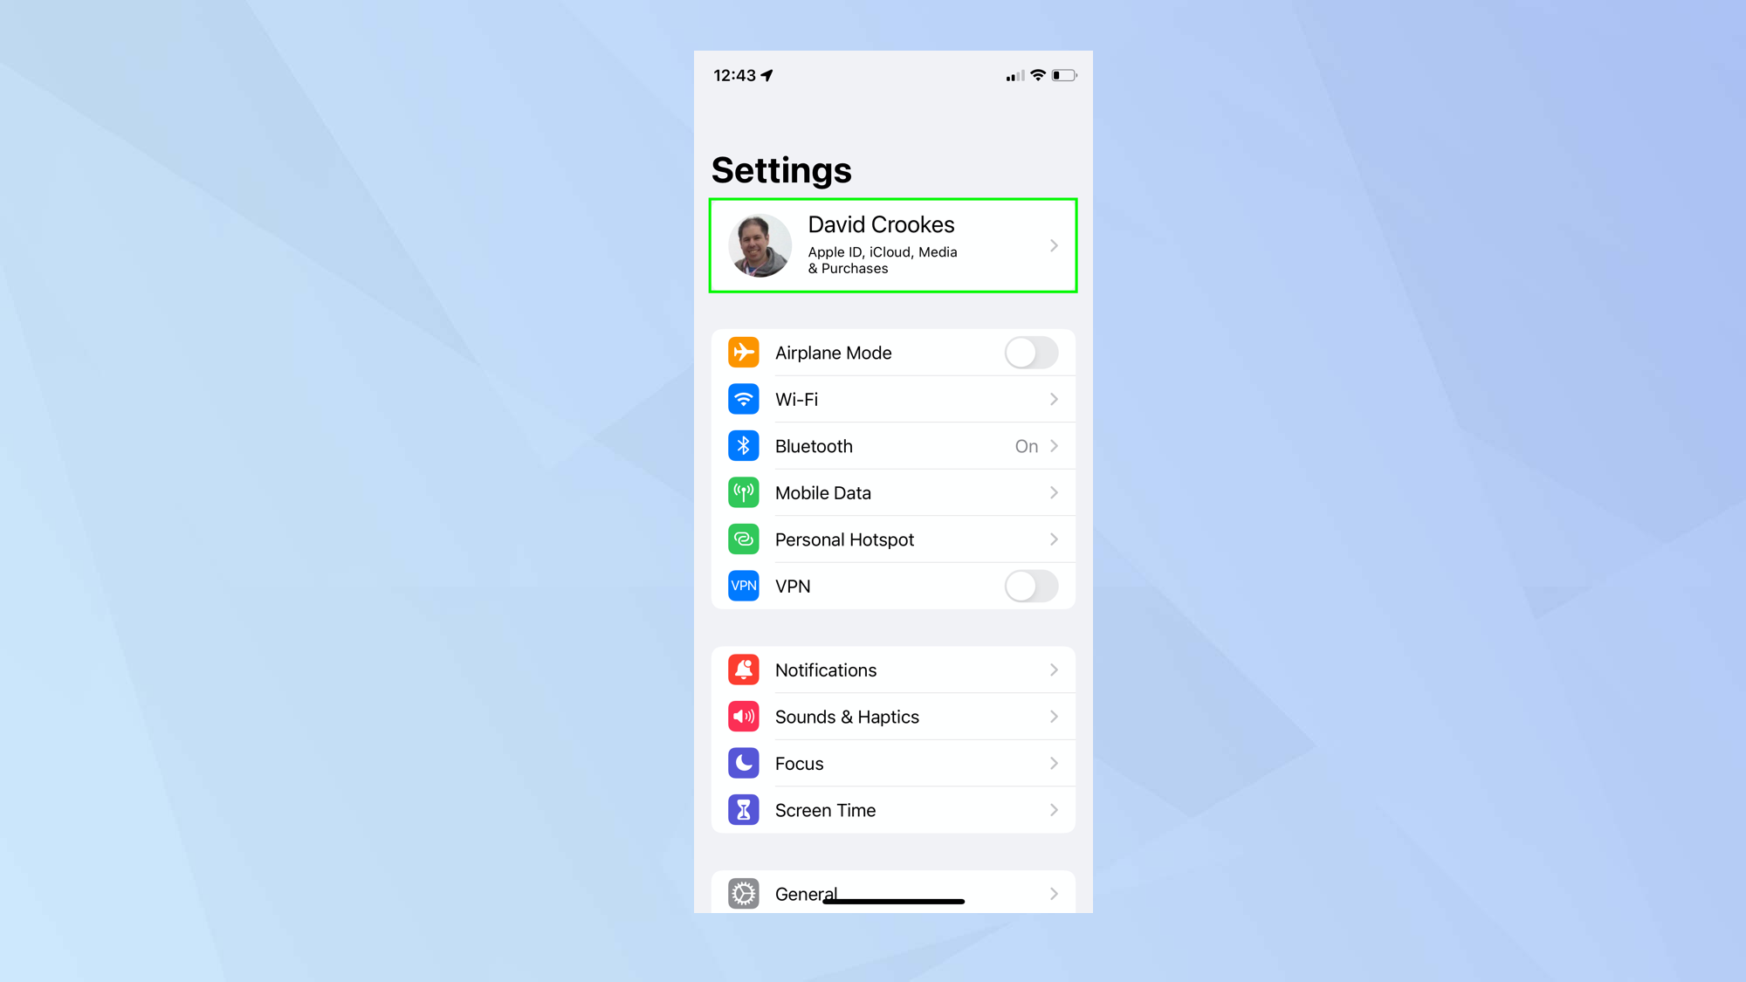Enable the VPN toggle
Image resolution: width=1746 pixels, height=982 pixels.
(x=1031, y=585)
